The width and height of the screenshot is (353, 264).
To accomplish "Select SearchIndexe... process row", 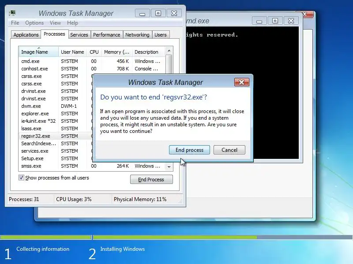I will pyautogui.click(x=56, y=143).
